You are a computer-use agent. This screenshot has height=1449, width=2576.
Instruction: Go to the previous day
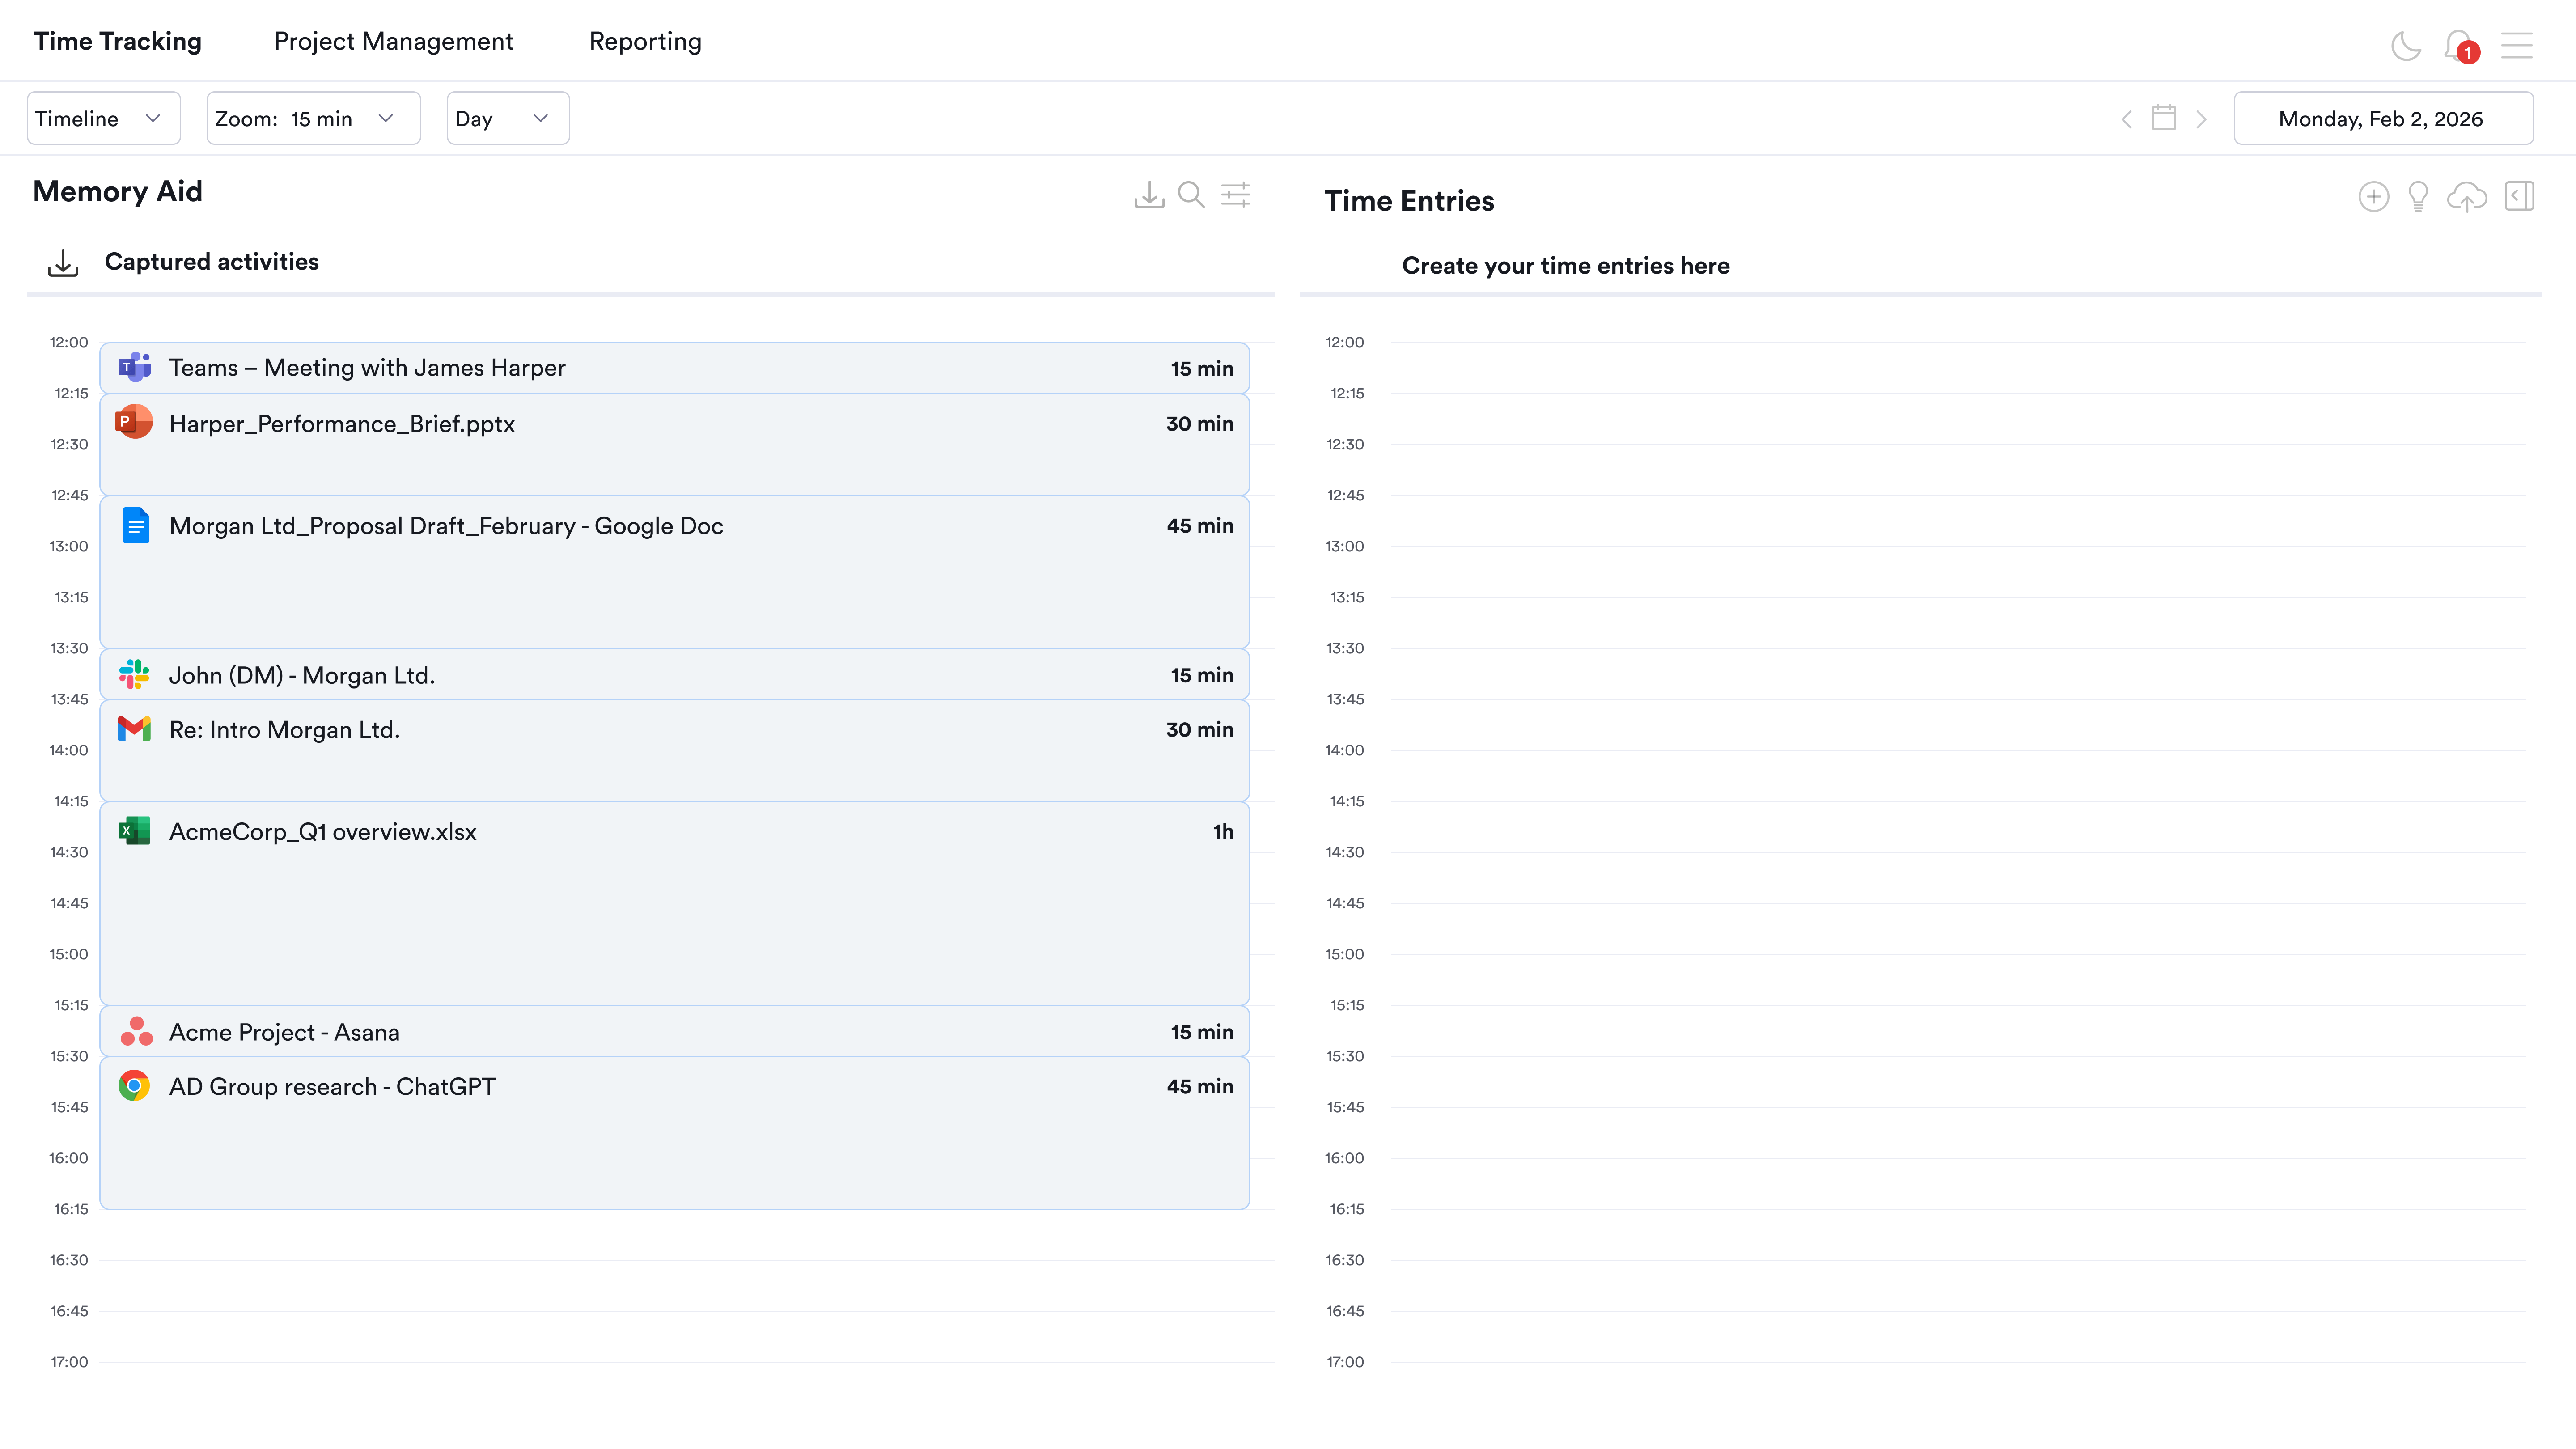[2126, 120]
